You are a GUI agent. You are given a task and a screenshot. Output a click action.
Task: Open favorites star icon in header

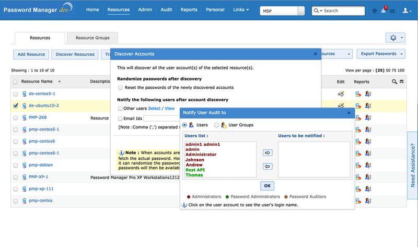coord(374,11)
